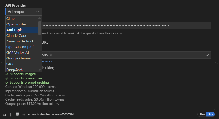Click the provider list scrollbar down arrow
The width and height of the screenshot is (219, 119).
40,70
